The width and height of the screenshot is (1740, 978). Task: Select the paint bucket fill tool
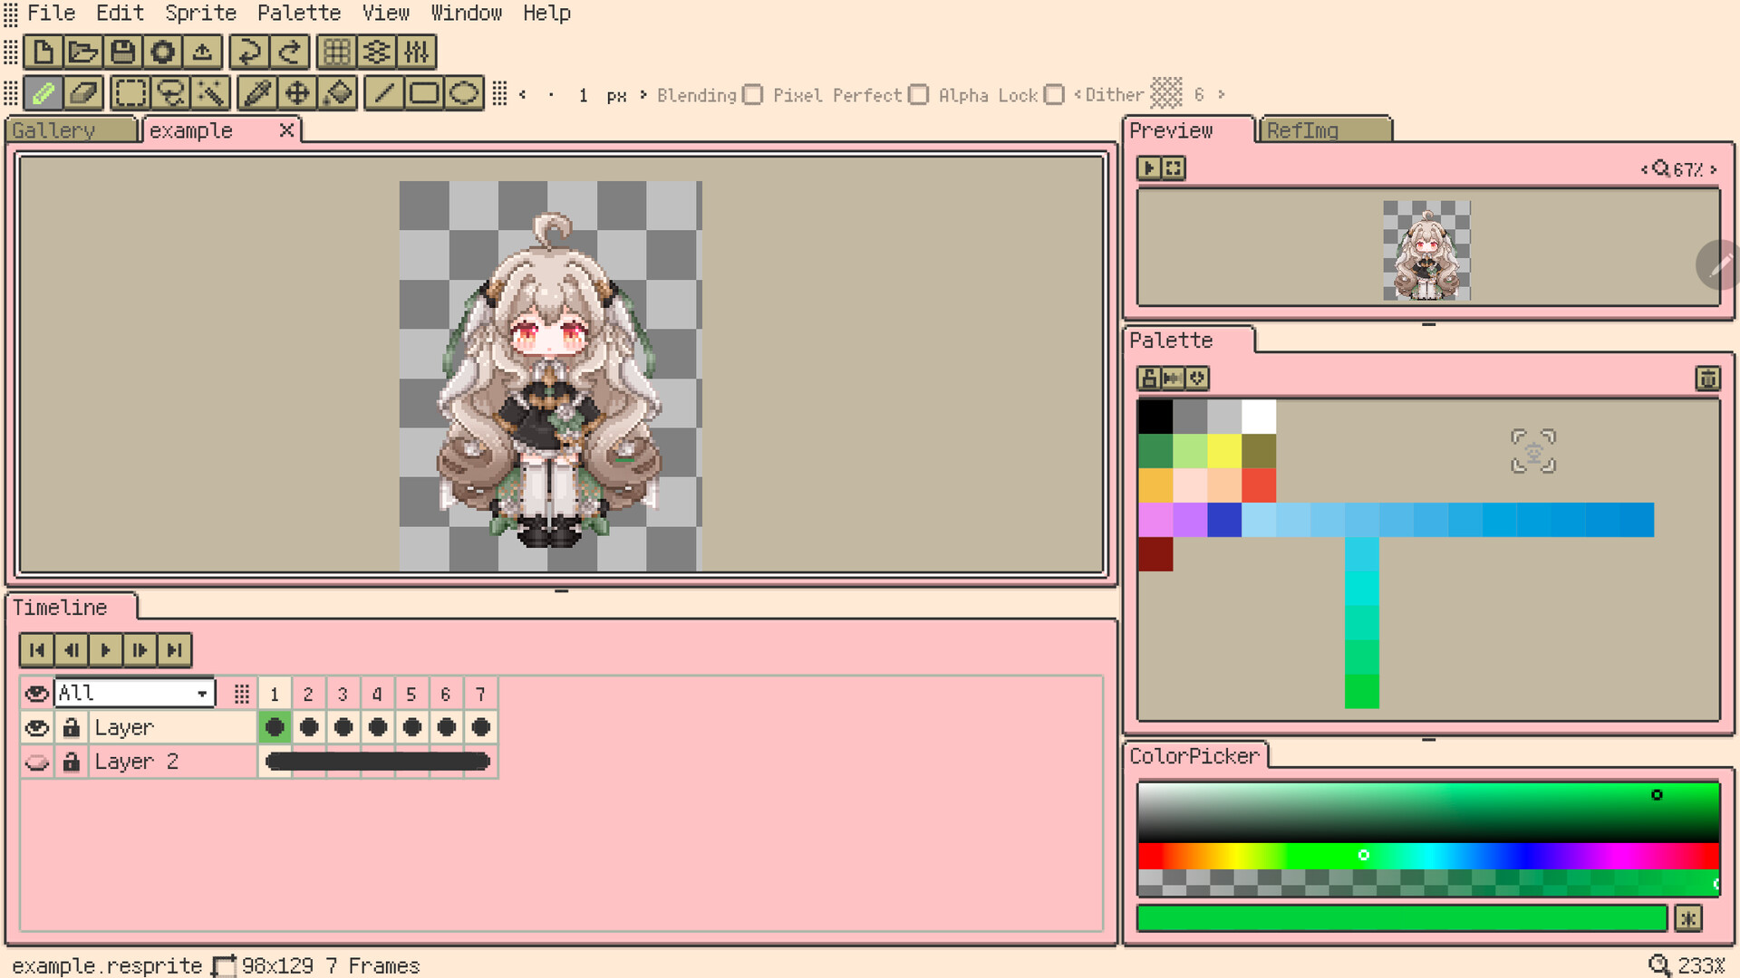point(338,92)
